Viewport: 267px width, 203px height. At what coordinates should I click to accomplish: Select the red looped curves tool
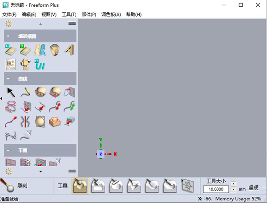pos(11,107)
